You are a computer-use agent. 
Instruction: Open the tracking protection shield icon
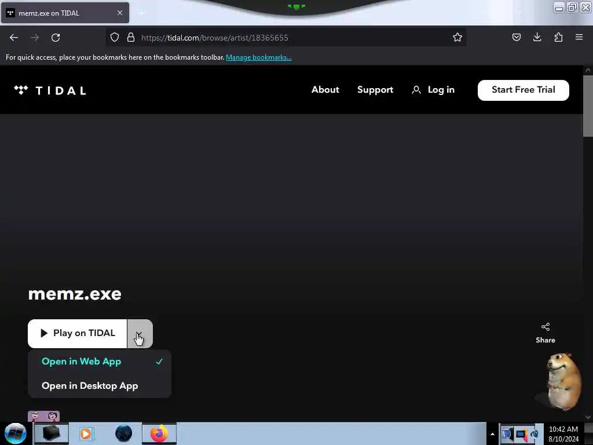point(115,37)
